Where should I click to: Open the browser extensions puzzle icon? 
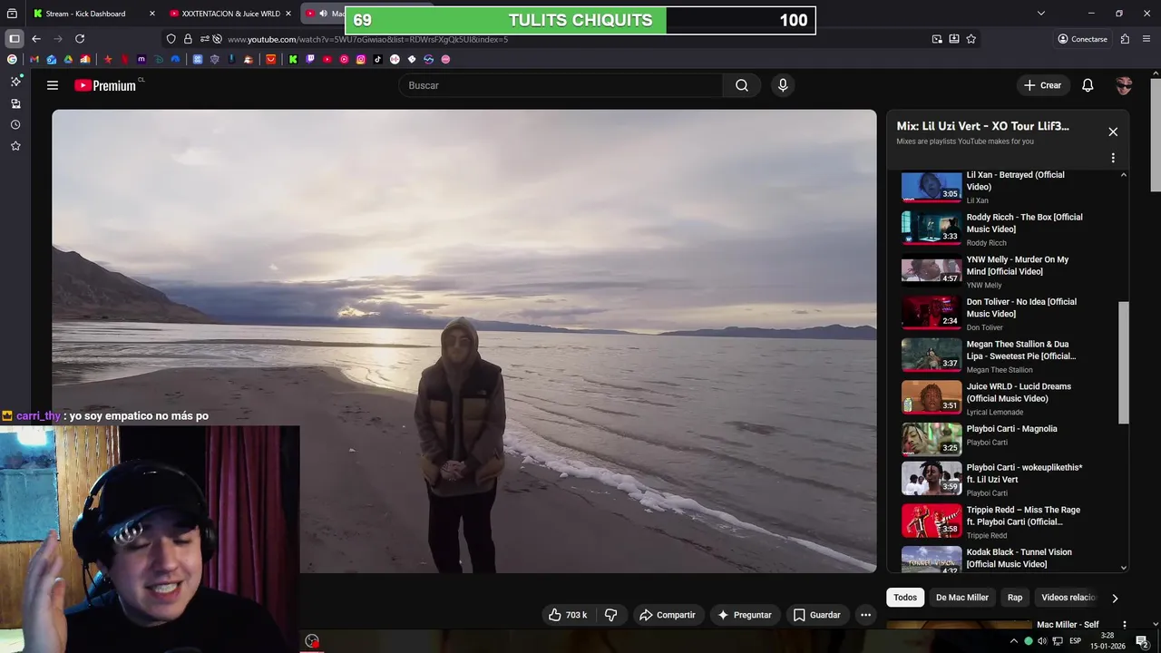(1125, 39)
